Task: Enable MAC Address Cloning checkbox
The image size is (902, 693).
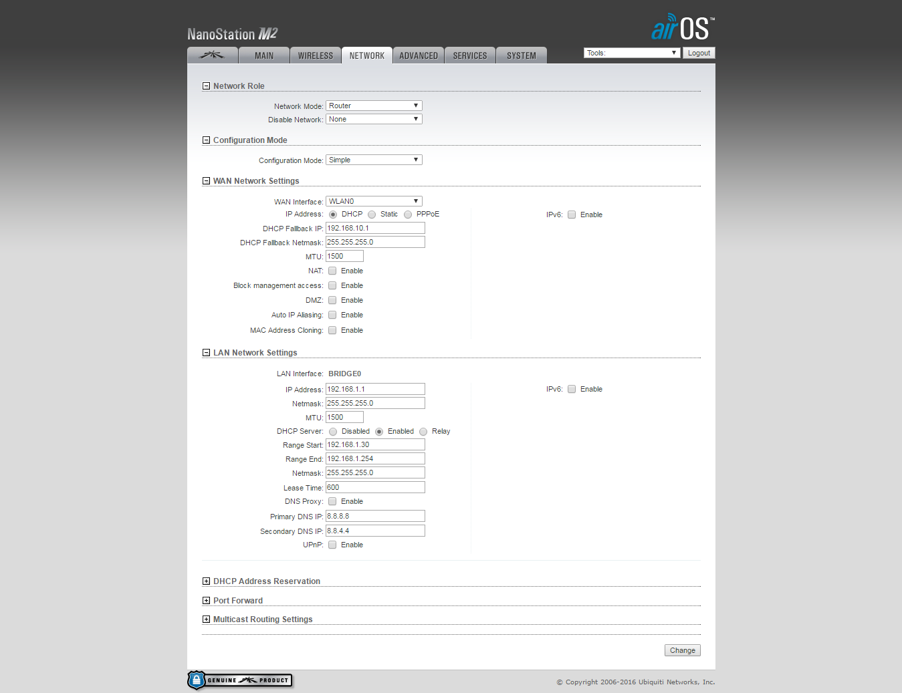Action: [x=332, y=330]
